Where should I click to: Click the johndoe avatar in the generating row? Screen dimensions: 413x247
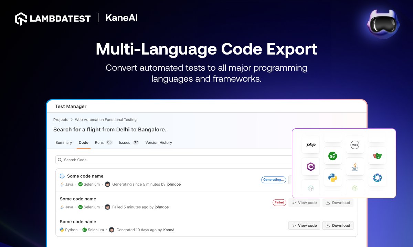(x=107, y=184)
